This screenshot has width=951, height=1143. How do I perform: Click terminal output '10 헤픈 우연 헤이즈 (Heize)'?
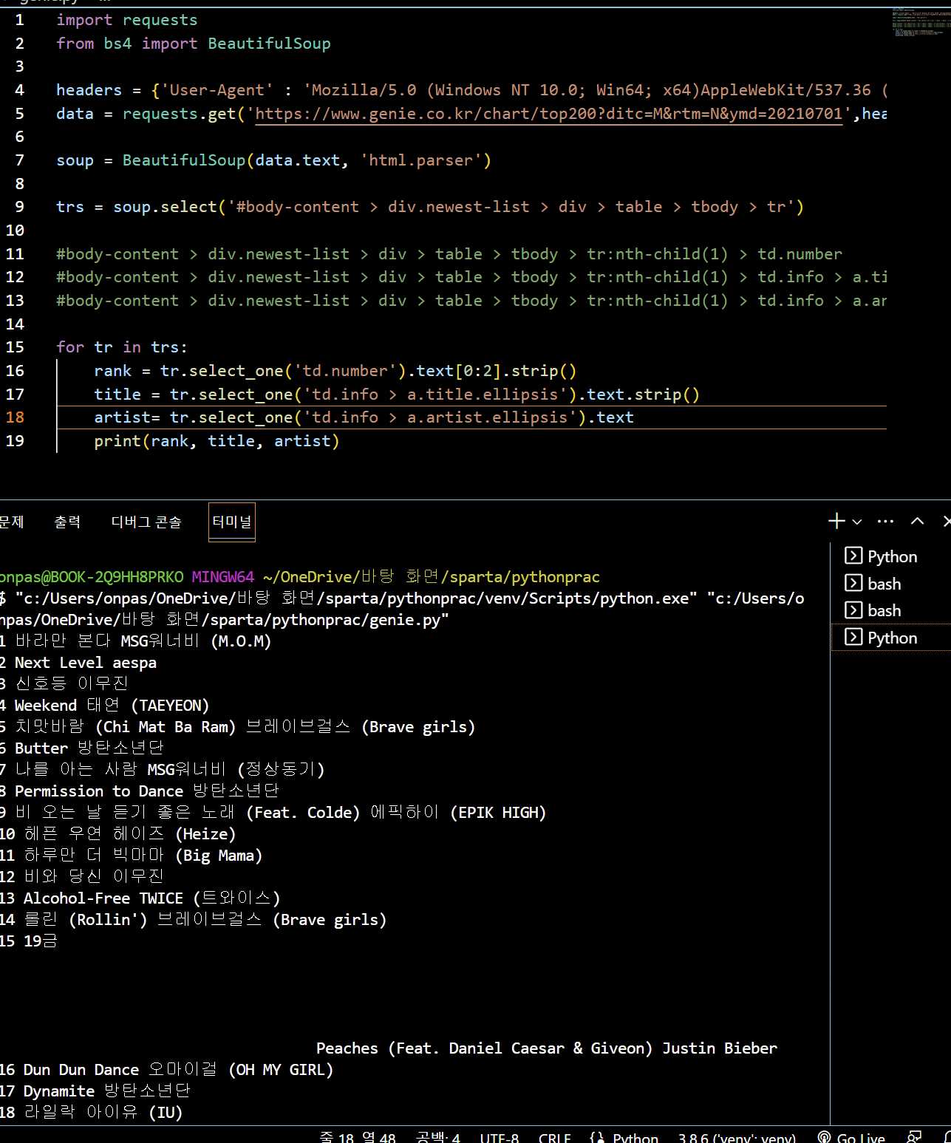click(118, 834)
